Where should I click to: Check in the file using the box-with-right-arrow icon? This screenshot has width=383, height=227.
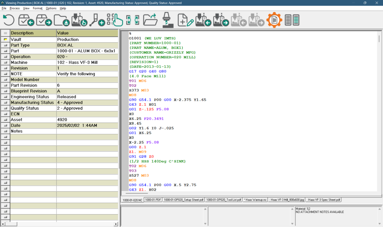pyautogui.click(x=44, y=20)
